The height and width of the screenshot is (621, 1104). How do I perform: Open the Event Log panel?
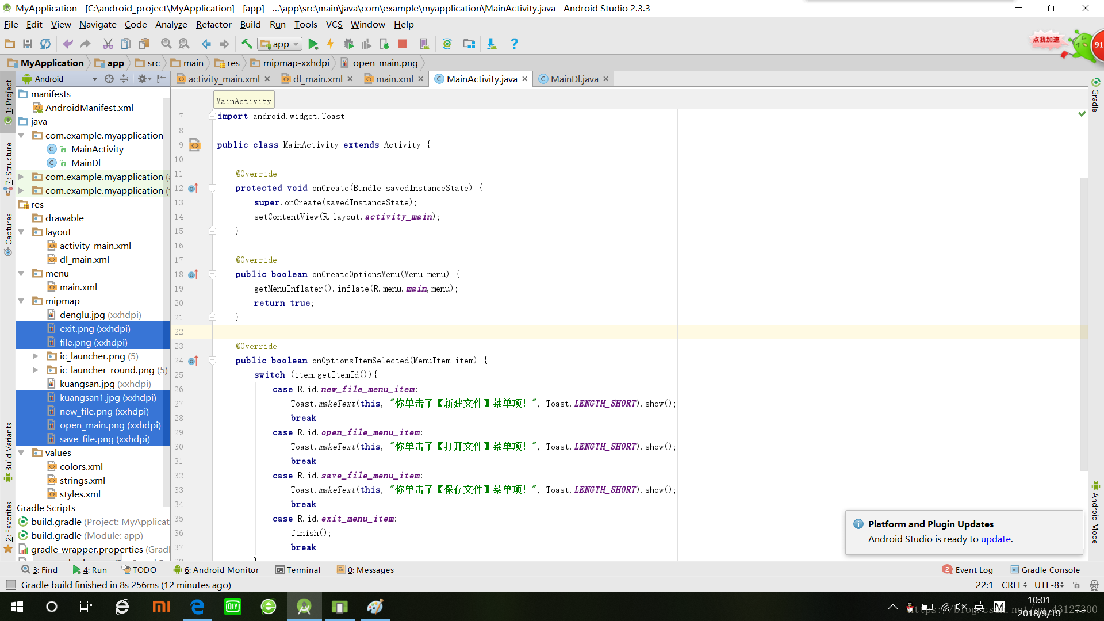tap(968, 570)
